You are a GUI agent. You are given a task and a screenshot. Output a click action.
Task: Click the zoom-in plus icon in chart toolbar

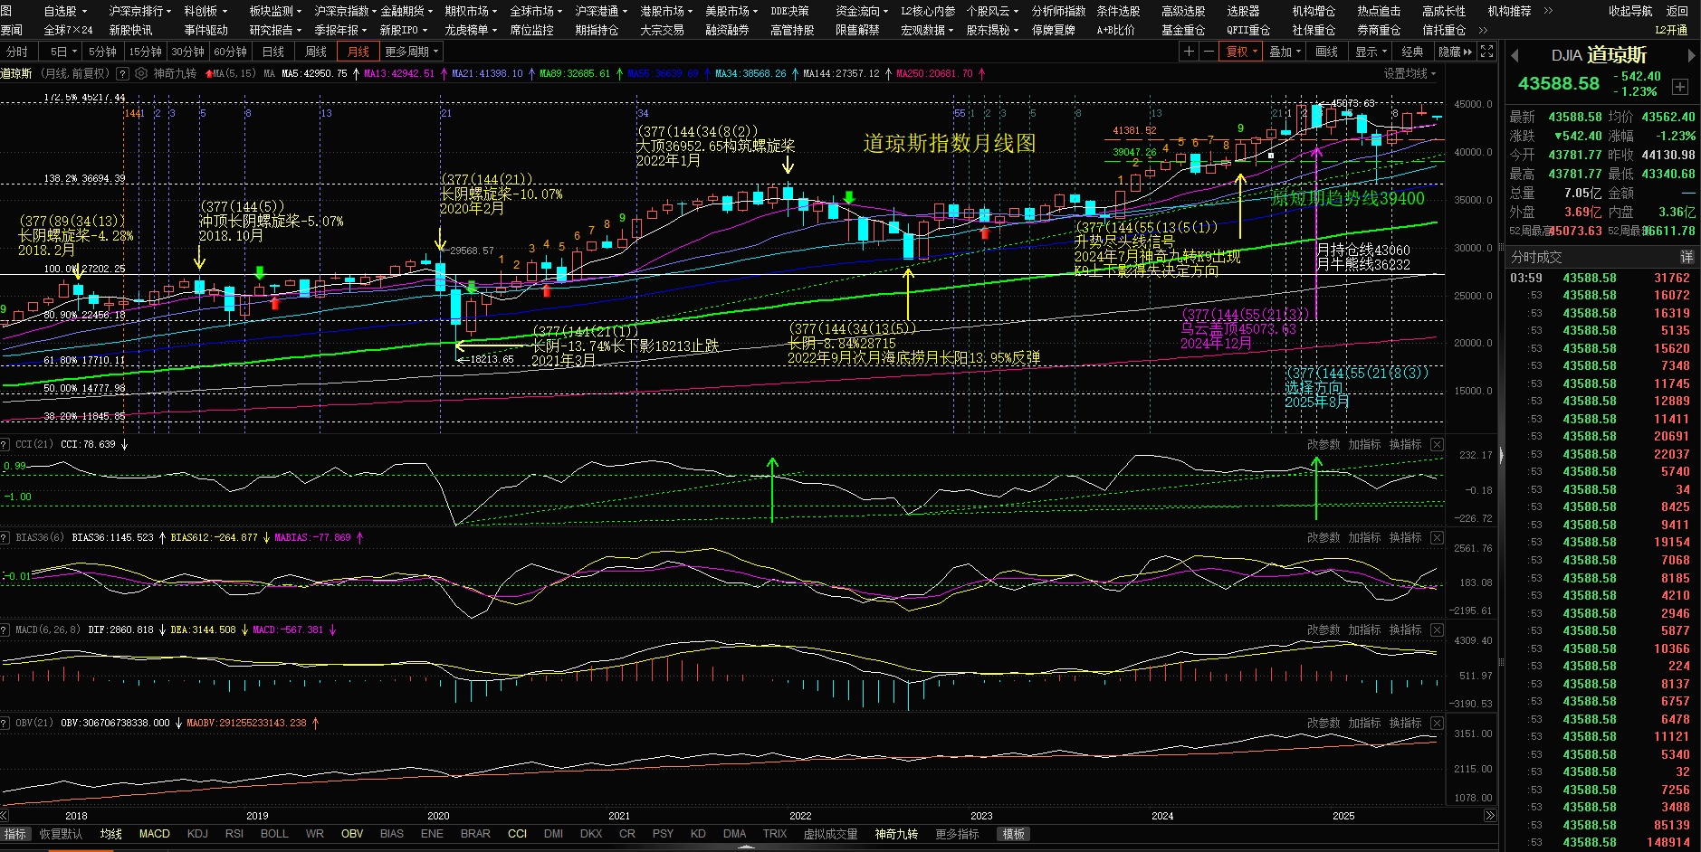(x=1189, y=52)
